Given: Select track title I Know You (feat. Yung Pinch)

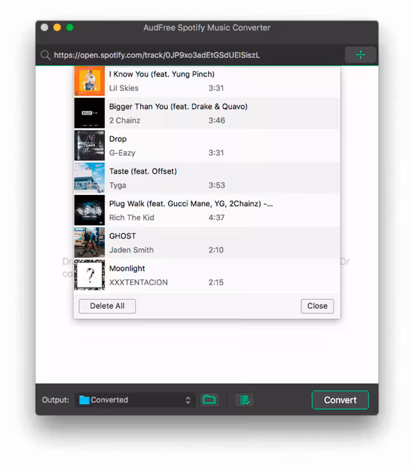Looking at the screenshot, I should (162, 74).
